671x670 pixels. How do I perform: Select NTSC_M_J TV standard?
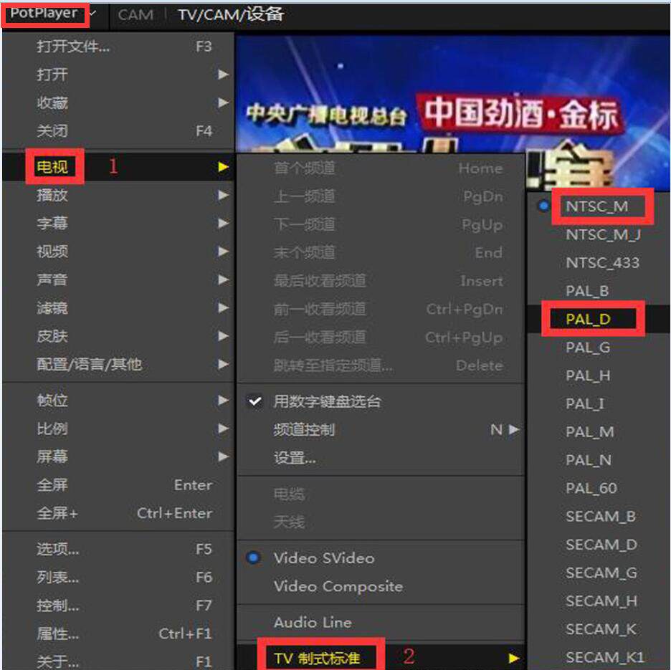point(599,234)
